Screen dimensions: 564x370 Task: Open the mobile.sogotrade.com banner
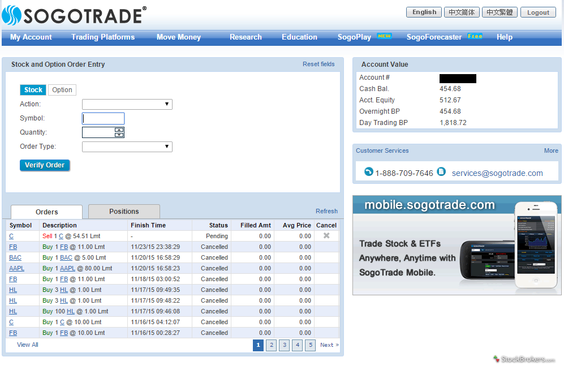tap(457, 245)
